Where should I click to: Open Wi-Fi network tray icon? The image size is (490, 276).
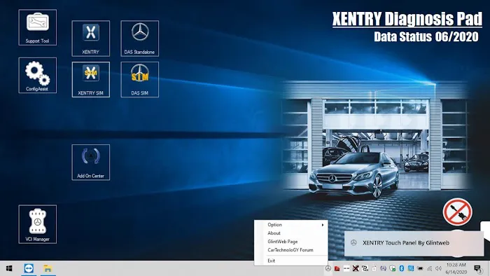pyautogui.click(x=429, y=269)
